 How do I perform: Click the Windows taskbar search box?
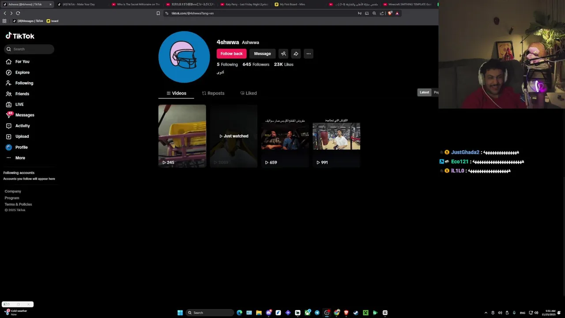tap(210, 313)
